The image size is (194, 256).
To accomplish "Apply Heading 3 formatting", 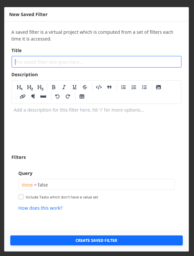I will [x=40, y=87].
